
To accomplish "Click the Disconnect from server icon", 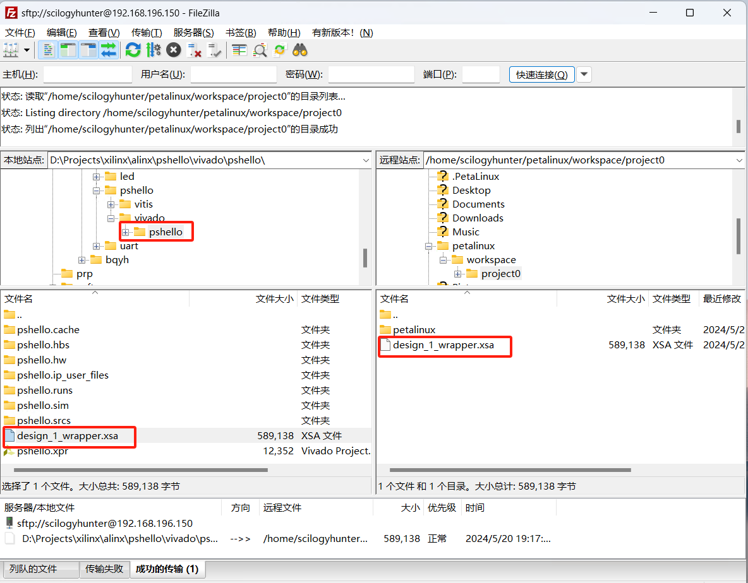I will pos(193,50).
